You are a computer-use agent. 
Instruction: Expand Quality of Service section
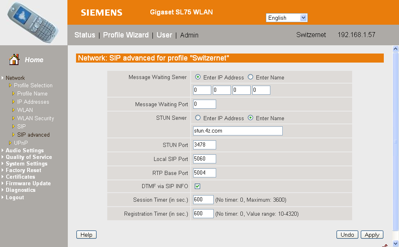pyautogui.click(x=28, y=157)
